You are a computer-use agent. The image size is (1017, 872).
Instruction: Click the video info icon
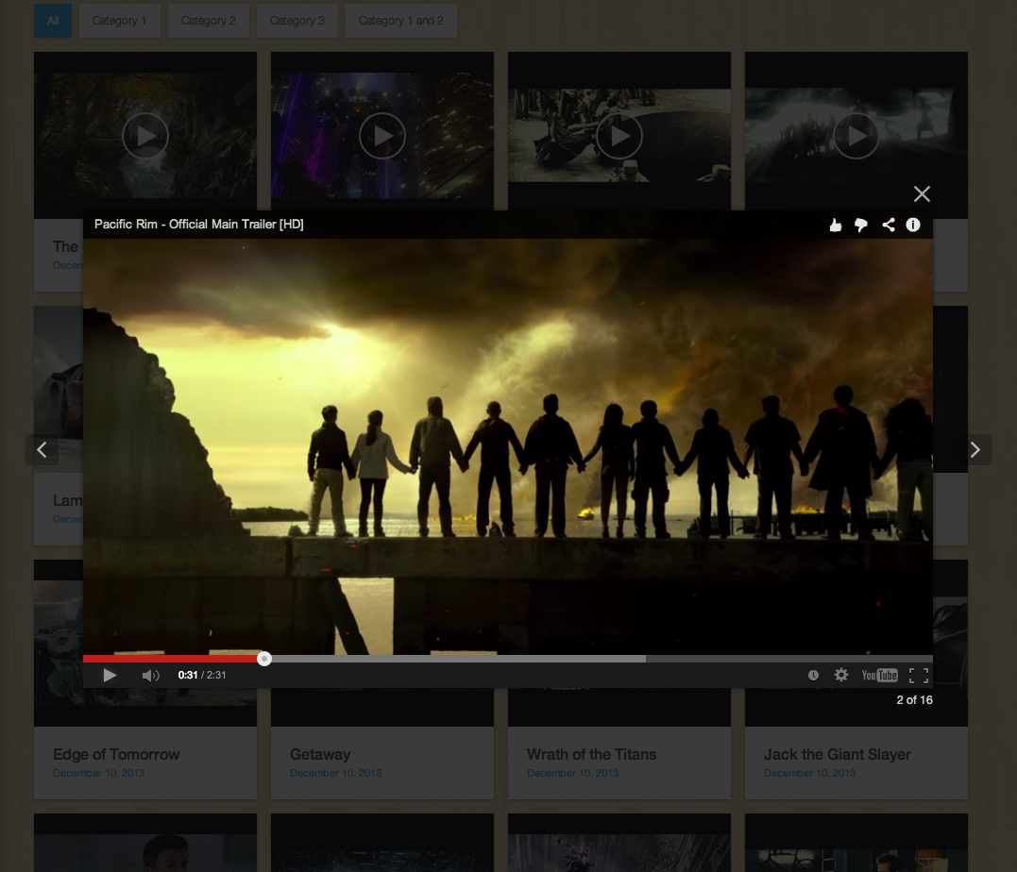[912, 225]
